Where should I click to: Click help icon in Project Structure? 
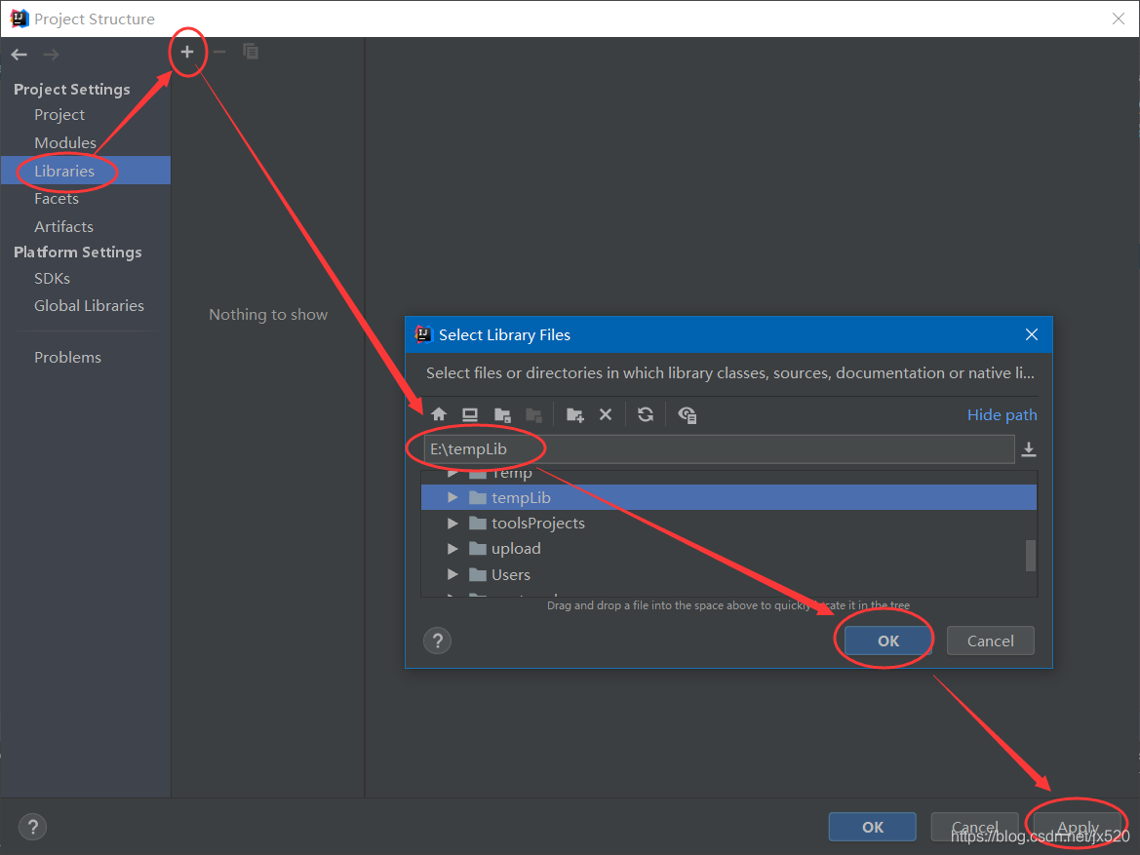click(33, 827)
